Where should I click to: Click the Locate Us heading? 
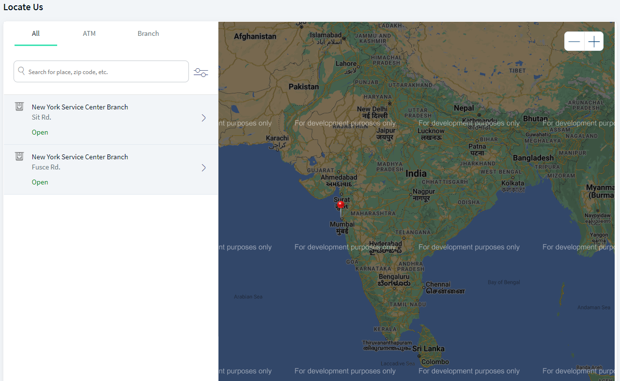point(23,7)
